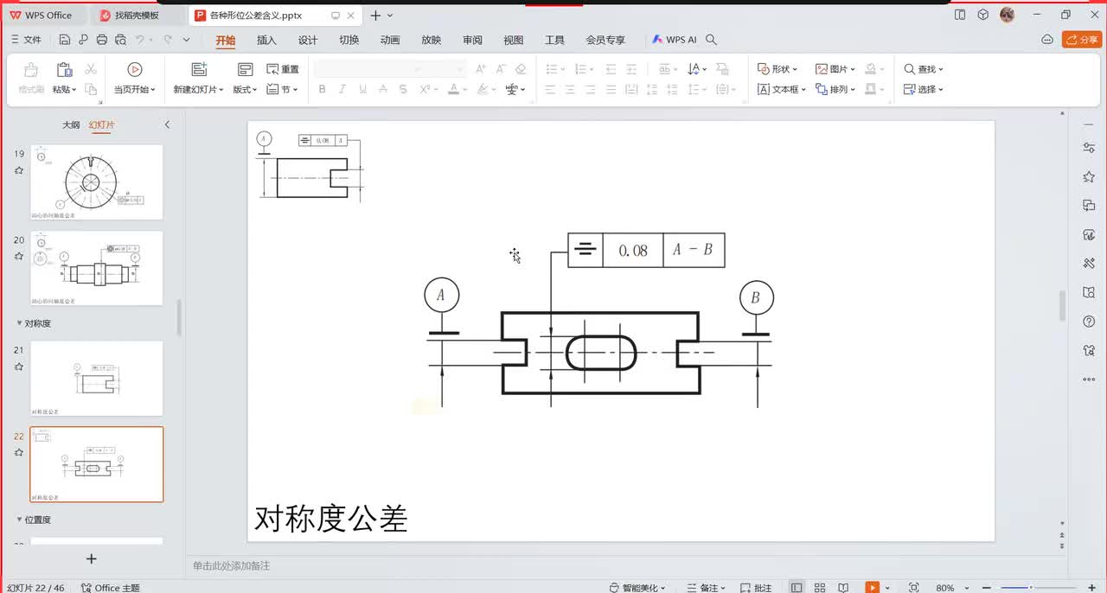Switch to the 插入 ribbon tab
This screenshot has height=593, width=1107.
266,40
